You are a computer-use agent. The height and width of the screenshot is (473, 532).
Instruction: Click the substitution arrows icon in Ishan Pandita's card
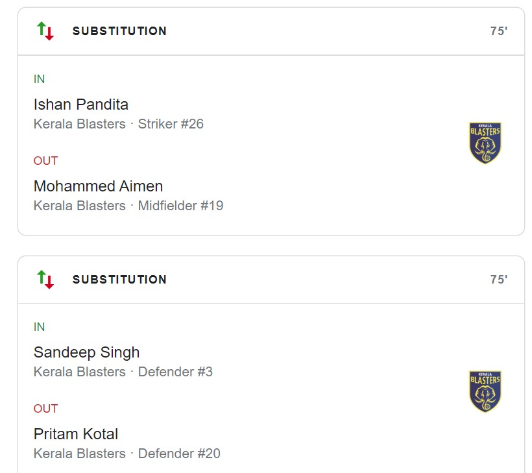pos(45,30)
